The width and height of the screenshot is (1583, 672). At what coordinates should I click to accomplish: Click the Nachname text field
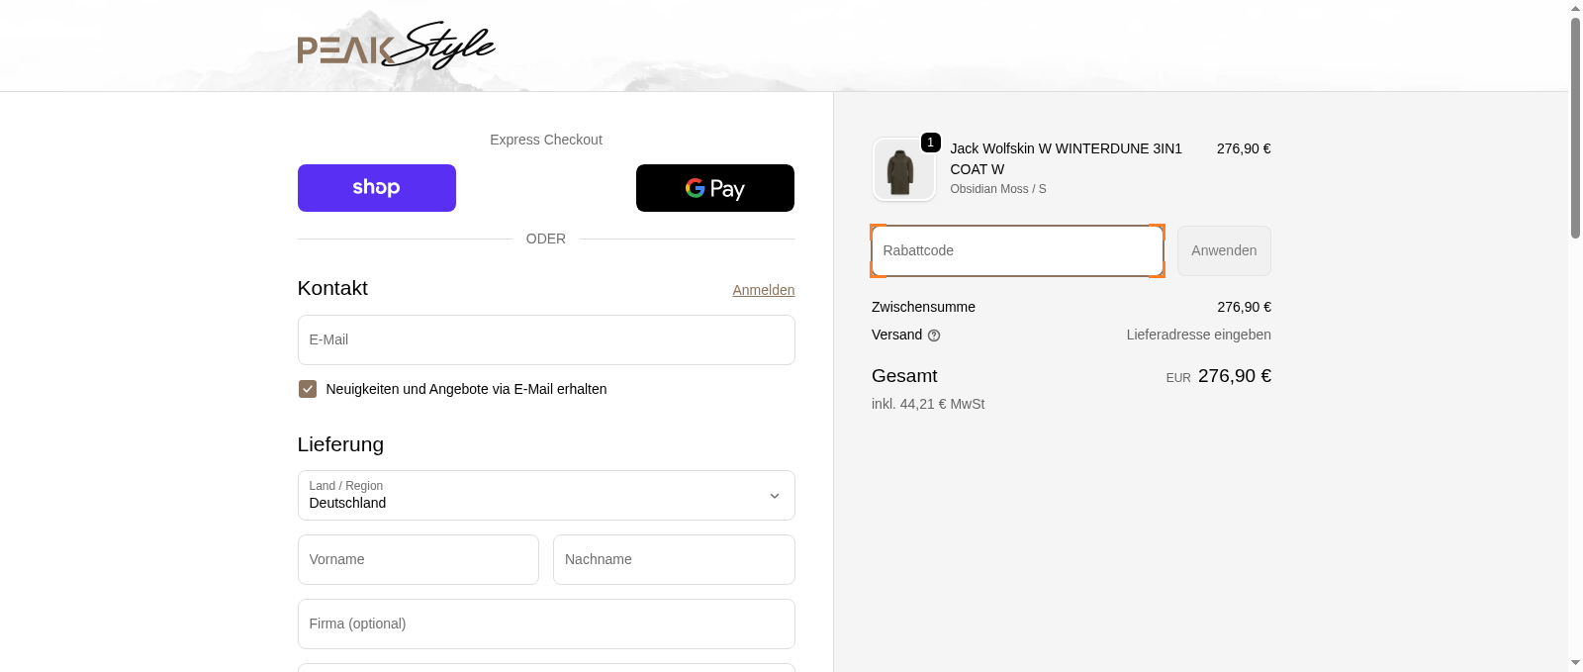[674, 559]
